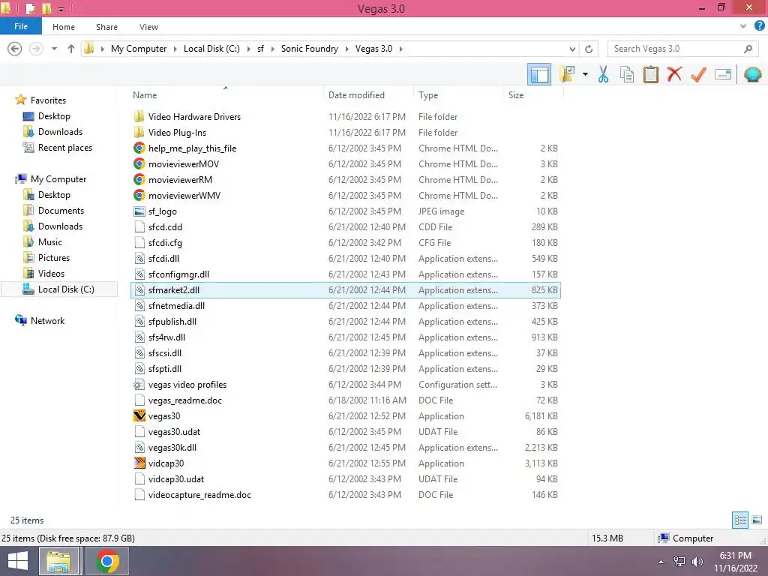Expand arrow after My Computer breadcrumb

(x=175, y=49)
